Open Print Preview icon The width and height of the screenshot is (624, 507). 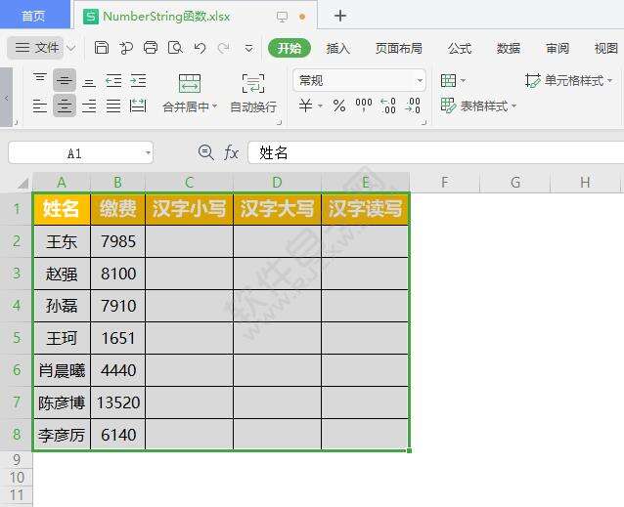click(174, 48)
